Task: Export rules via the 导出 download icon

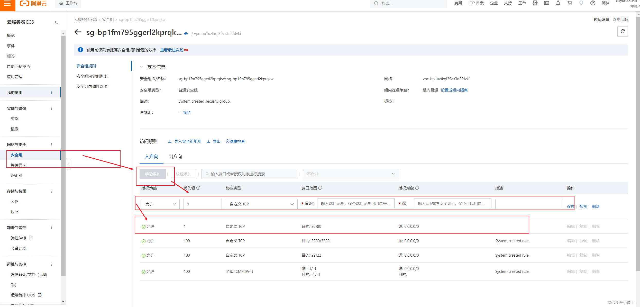Action: click(x=213, y=141)
